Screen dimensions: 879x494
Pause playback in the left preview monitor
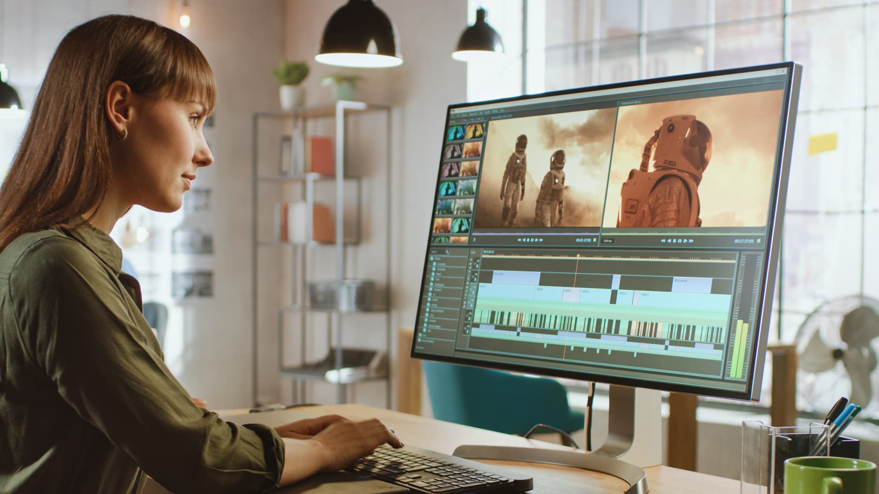coord(532,240)
